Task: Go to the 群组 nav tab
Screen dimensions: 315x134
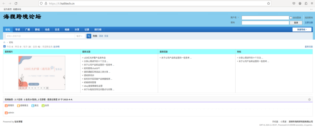Action: click(x=37, y=30)
